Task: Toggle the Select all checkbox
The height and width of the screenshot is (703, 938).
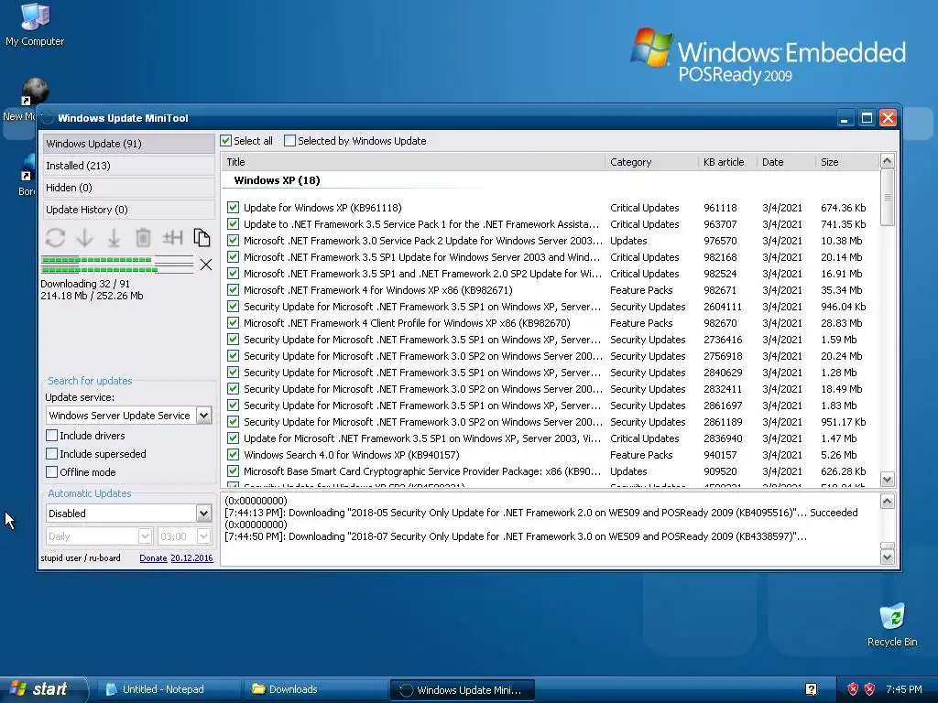Action: coord(225,141)
